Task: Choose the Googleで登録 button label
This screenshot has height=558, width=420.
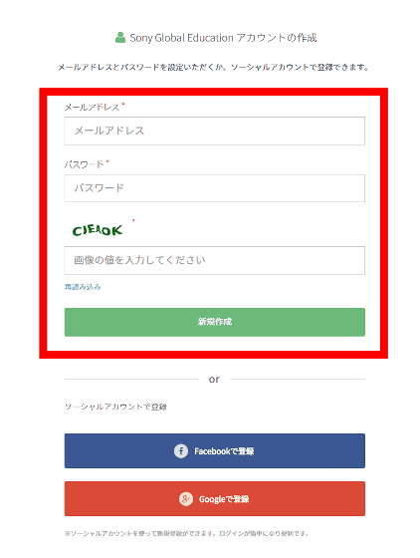Action: 224,499
